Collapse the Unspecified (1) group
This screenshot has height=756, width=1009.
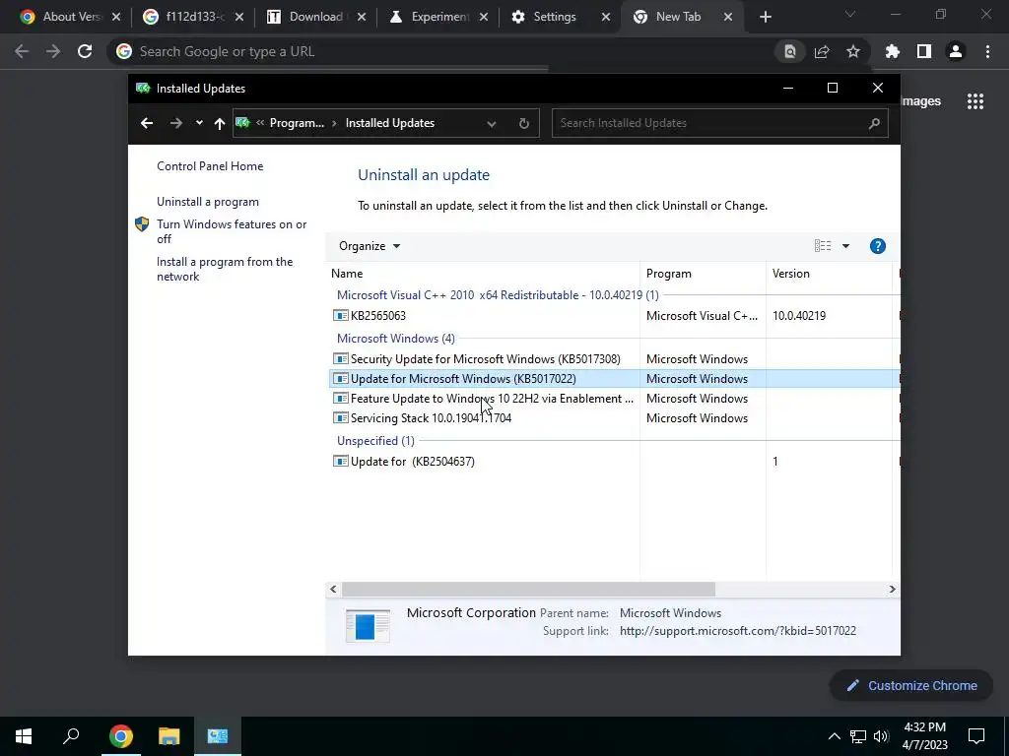(x=375, y=440)
